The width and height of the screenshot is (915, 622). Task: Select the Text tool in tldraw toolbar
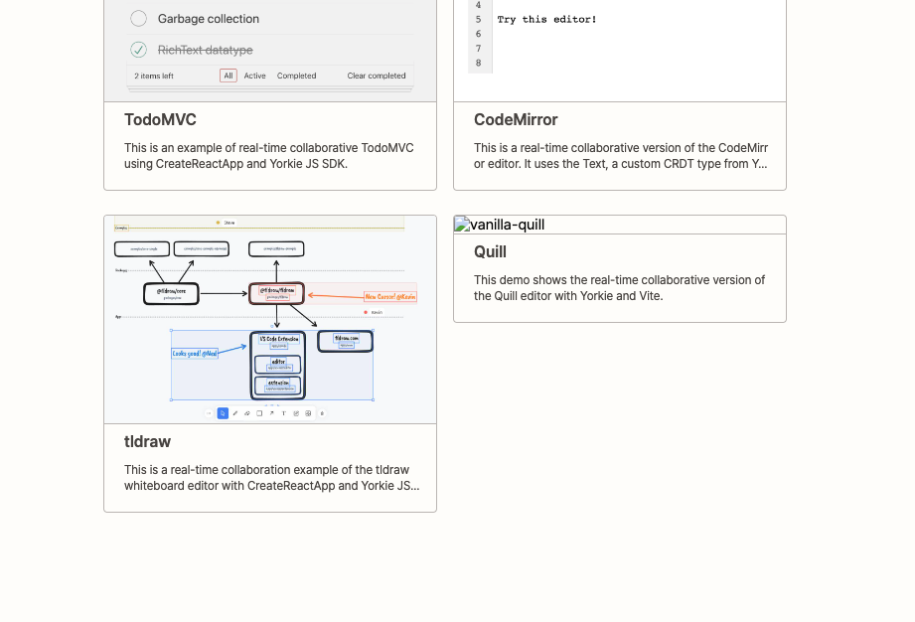click(284, 412)
